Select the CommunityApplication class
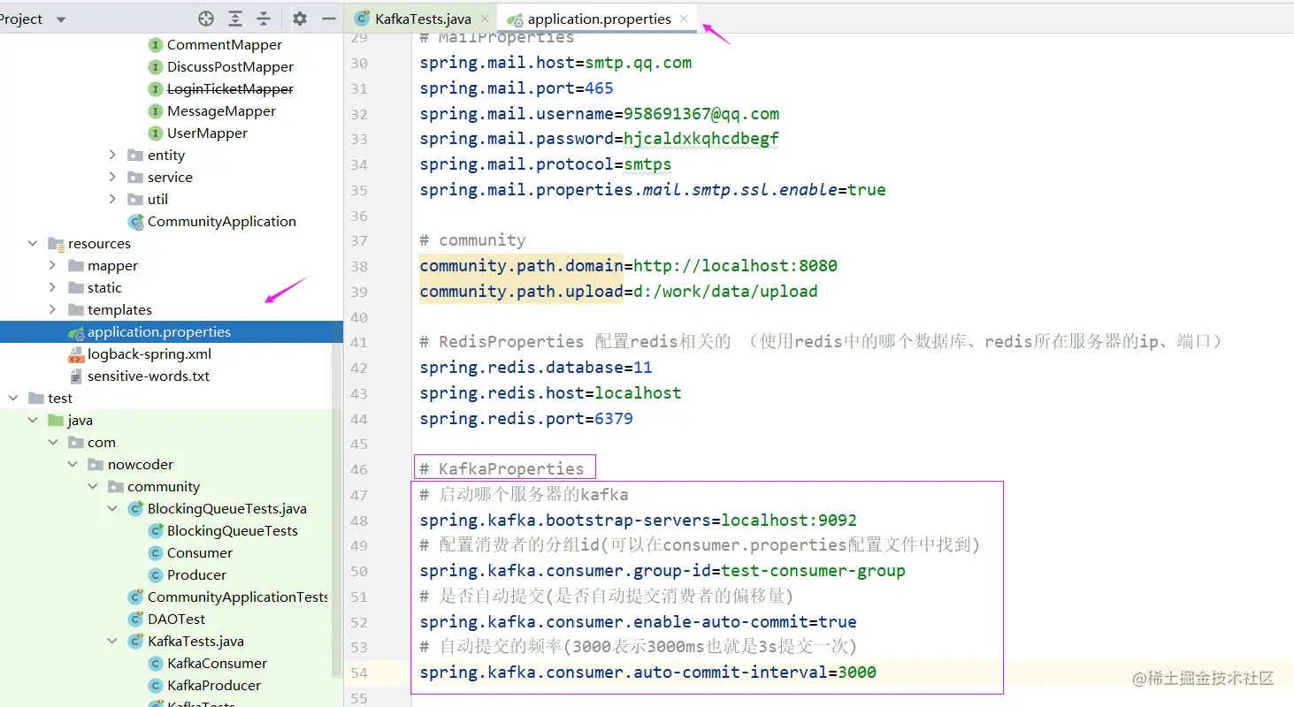 (222, 222)
